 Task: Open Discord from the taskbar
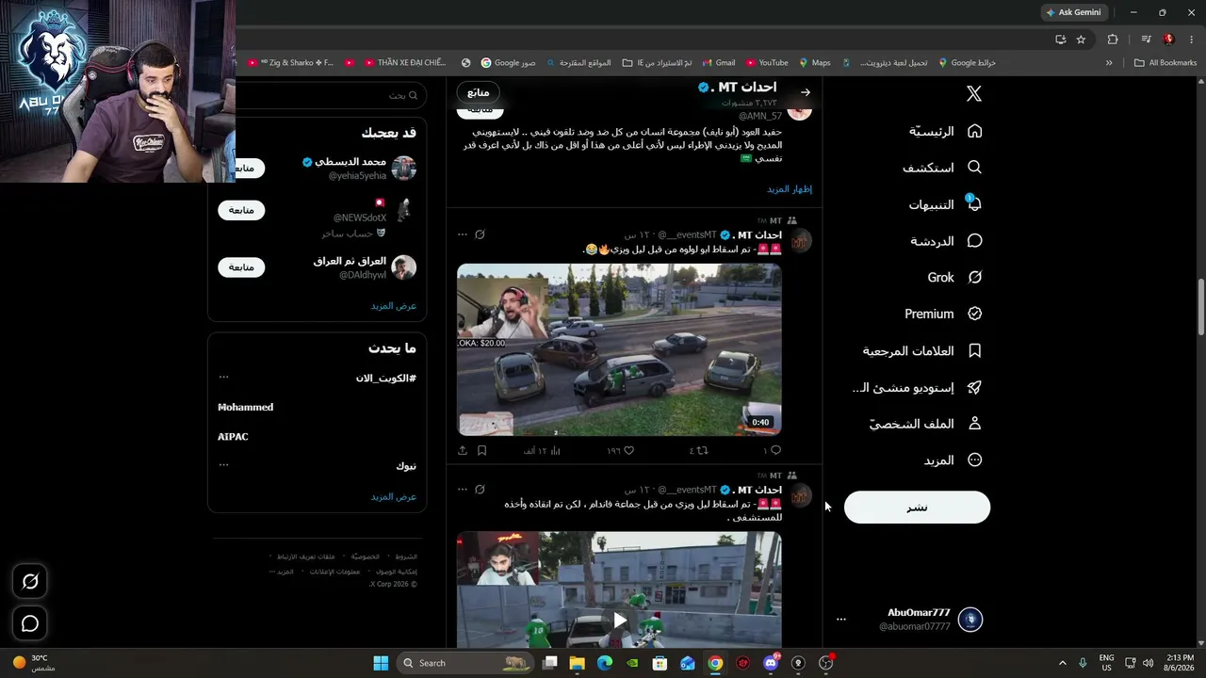[771, 663]
